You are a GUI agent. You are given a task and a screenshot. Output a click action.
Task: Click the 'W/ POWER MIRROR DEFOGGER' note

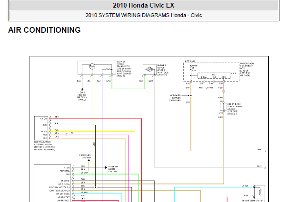tap(175, 98)
